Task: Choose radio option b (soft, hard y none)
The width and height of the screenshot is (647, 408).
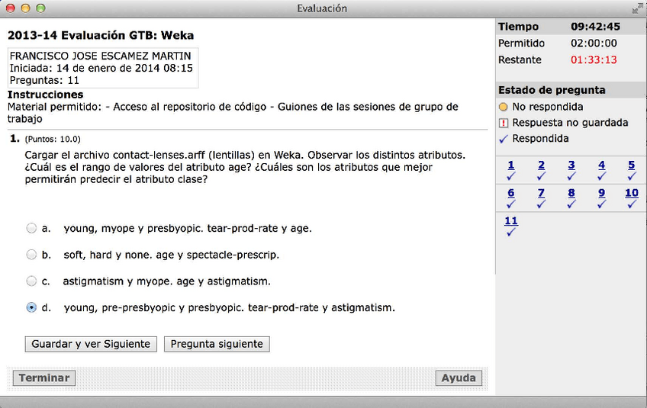Action: (31, 255)
